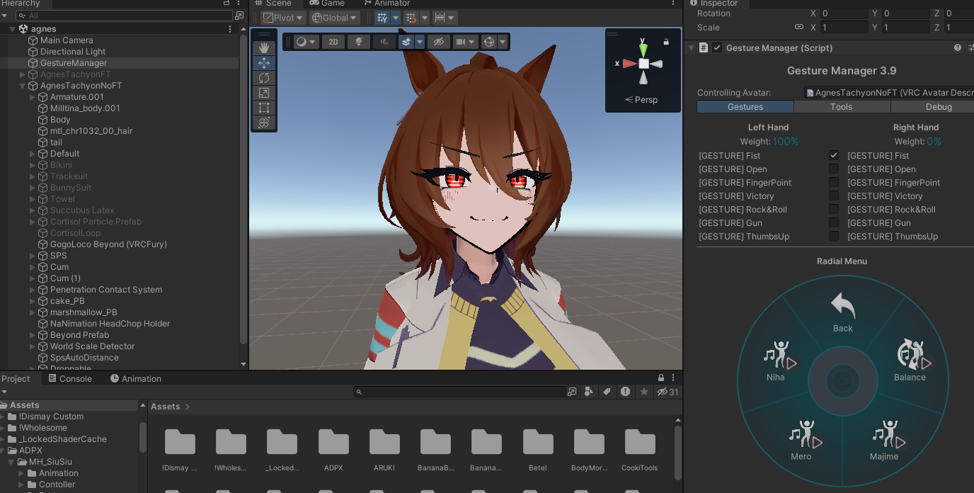This screenshot has height=493, width=974.
Task: Open the ARUKI folder thumbnail
Action: [384, 442]
